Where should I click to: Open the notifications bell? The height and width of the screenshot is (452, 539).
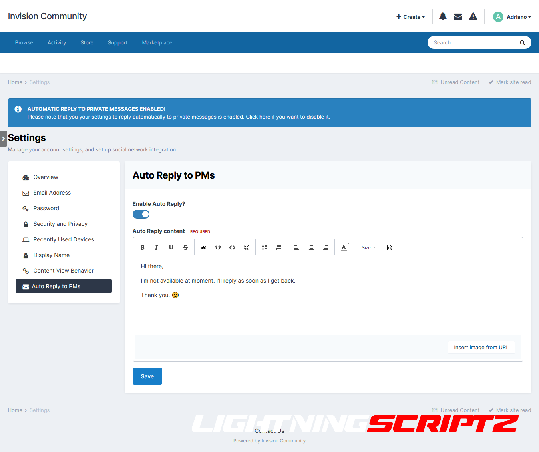[x=443, y=16]
